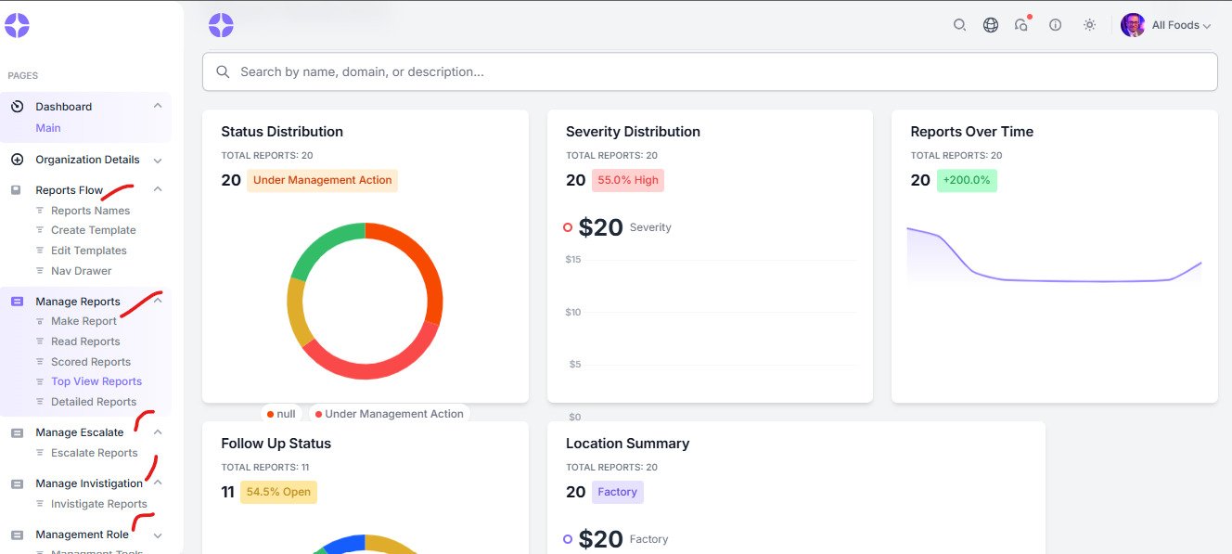Click the Dashboard gauge icon
This screenshot has height=554, width=1232.
click(17, 107)
